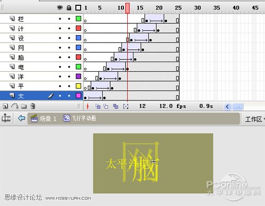Click the center frame button
Screen dimensions: 265x206
pos(87,106)
